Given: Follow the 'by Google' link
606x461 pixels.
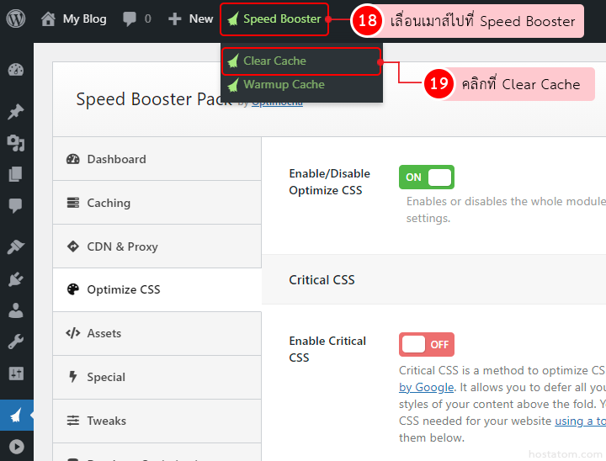Looking at the screenshot, I should tap(426, 387).
